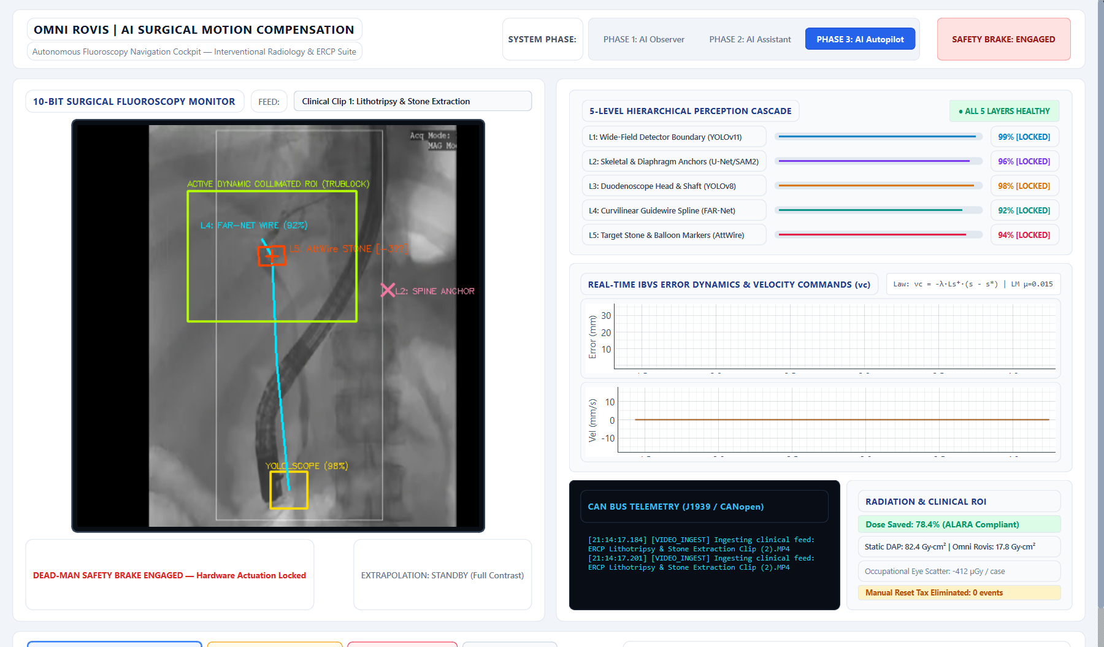Click the Dose Saved: 78.4% badge

[x=959, y=524]
